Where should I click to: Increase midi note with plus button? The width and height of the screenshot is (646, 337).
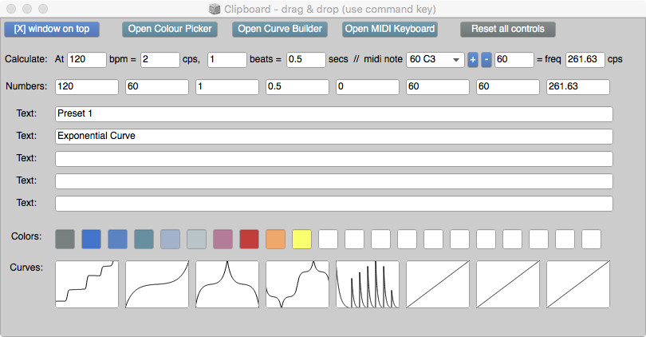click(472, 60)
